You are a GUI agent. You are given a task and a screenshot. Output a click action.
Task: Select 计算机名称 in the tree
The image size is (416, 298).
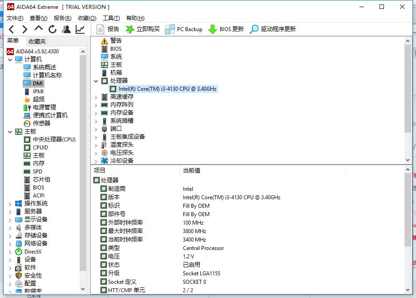point(43,75)
